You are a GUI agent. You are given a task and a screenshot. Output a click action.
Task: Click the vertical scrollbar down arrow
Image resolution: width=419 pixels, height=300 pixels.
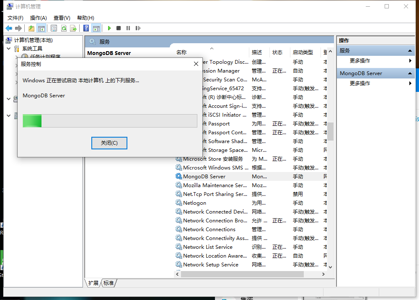331,267
